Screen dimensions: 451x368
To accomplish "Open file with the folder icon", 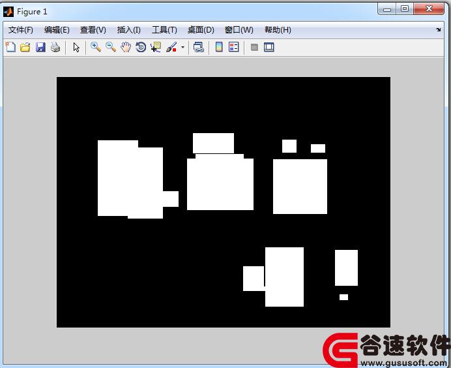I will click(x=25, y=47).
